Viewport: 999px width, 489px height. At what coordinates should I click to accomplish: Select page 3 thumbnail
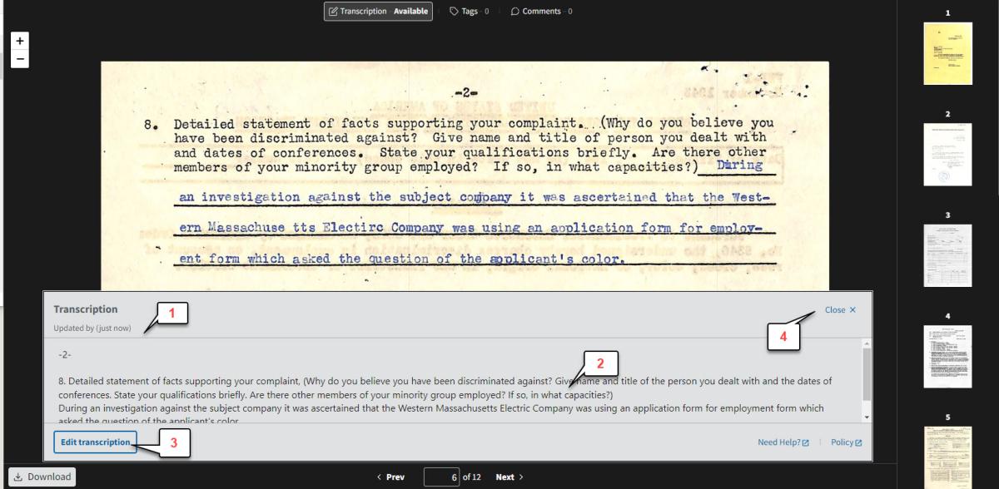947,255
